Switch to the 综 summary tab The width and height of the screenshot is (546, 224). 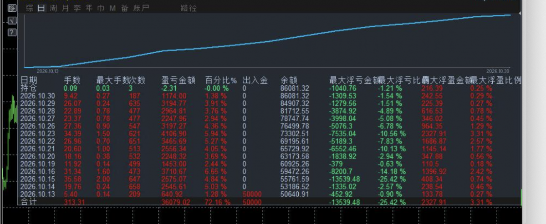pos(30,8)
